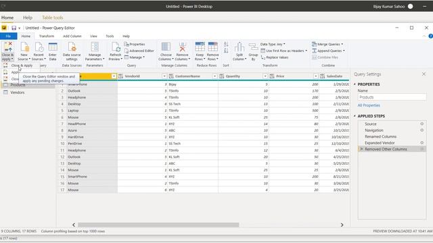The image size is (433, 243).
Task: Collapse the PROPERTIES section
Action: click(355, 84)
